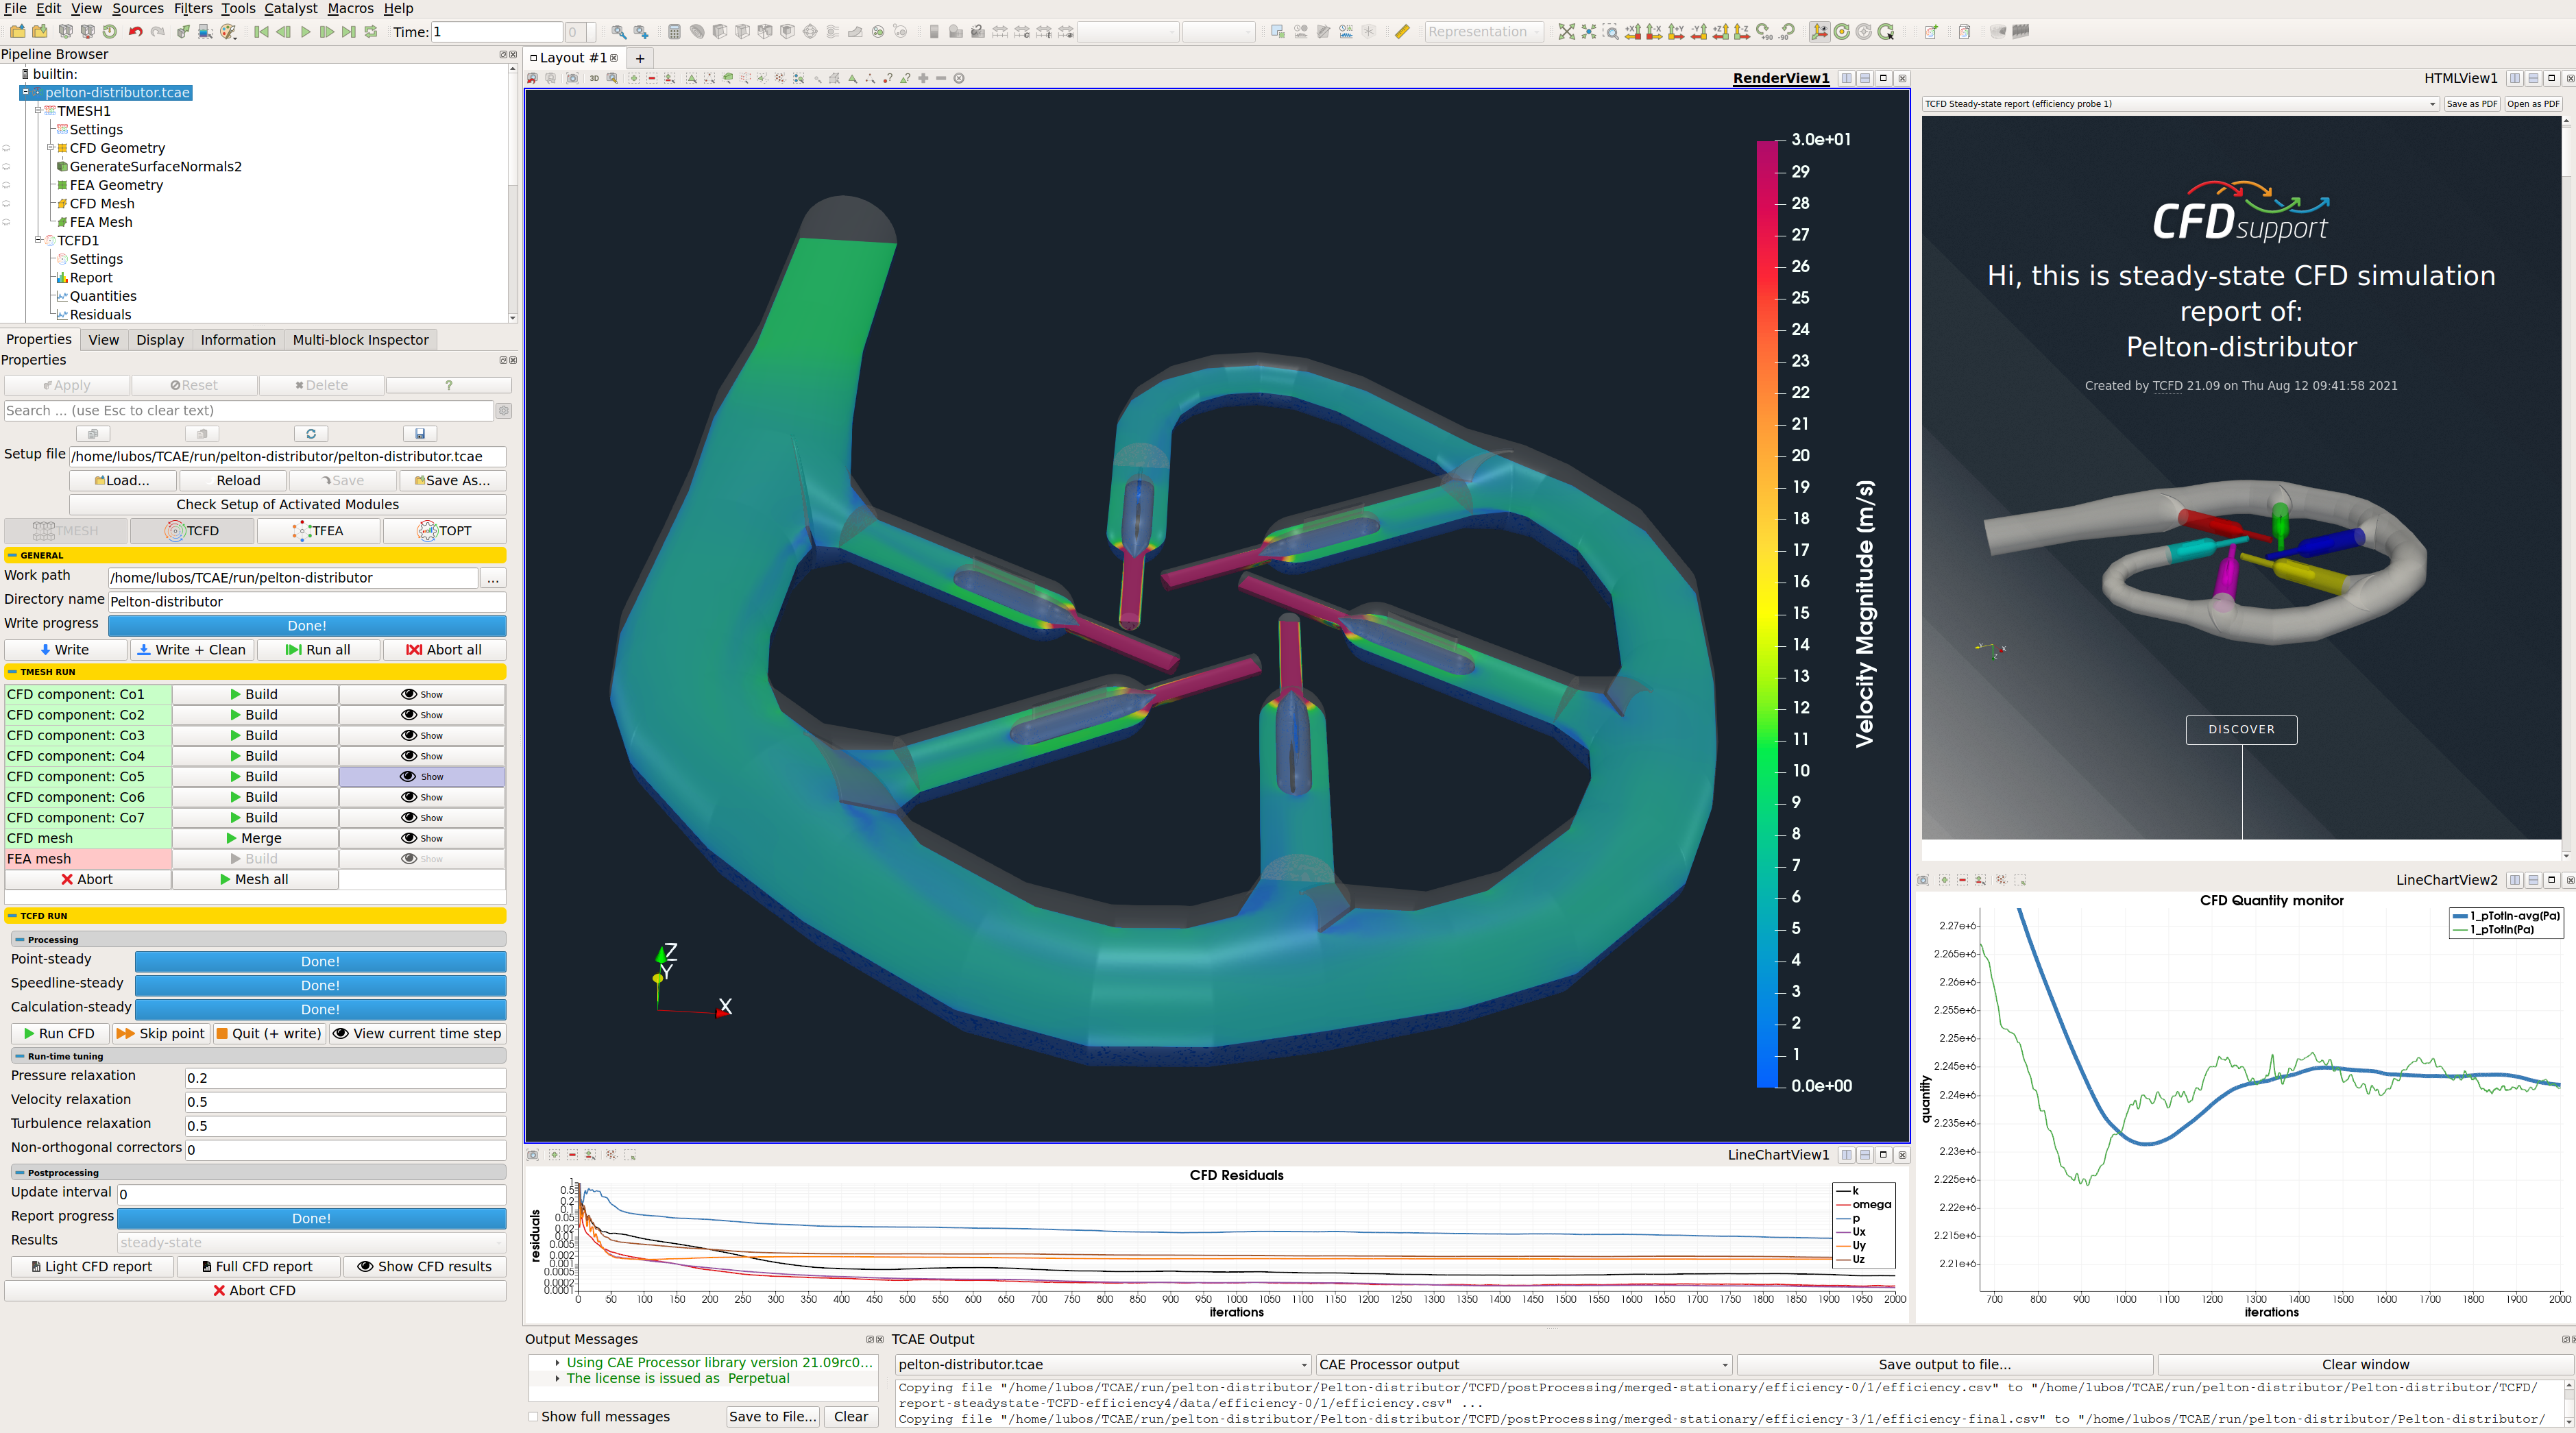Toggle Show for CFD mesh

pos(421,839)
